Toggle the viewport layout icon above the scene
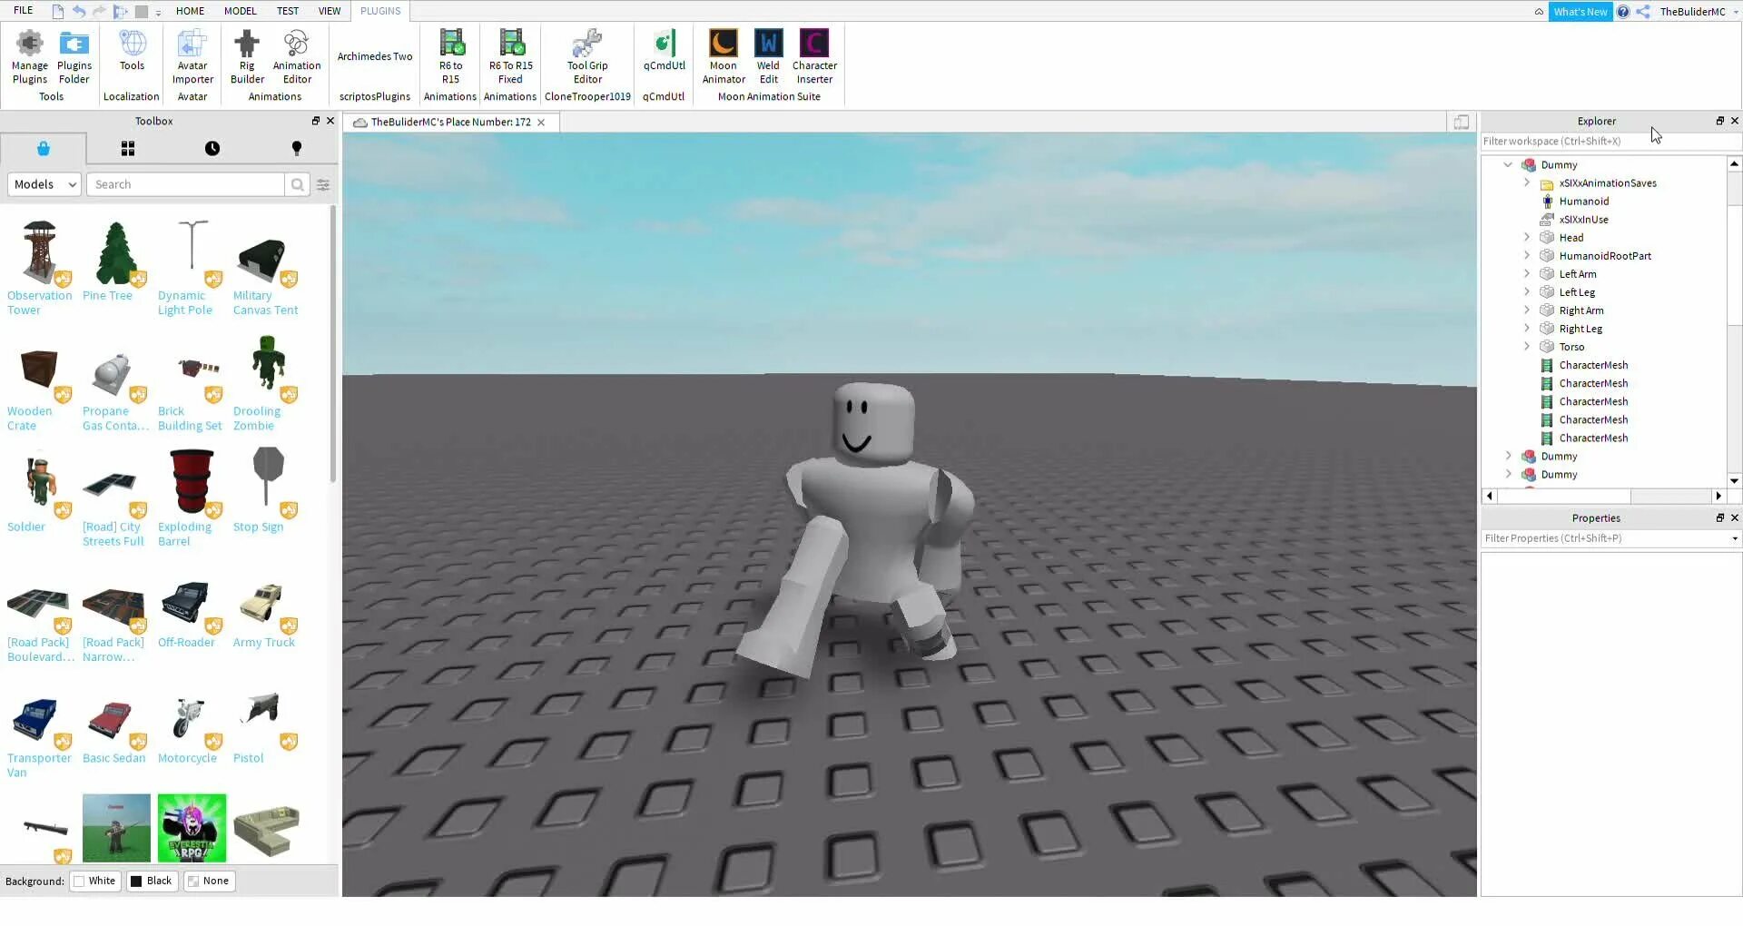 [1462, 123]
